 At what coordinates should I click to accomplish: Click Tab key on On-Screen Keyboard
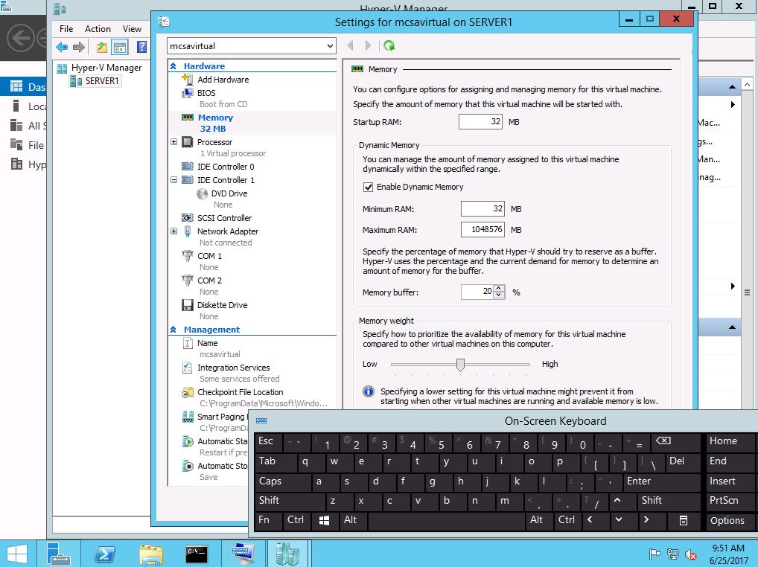(x=275, y=461)
